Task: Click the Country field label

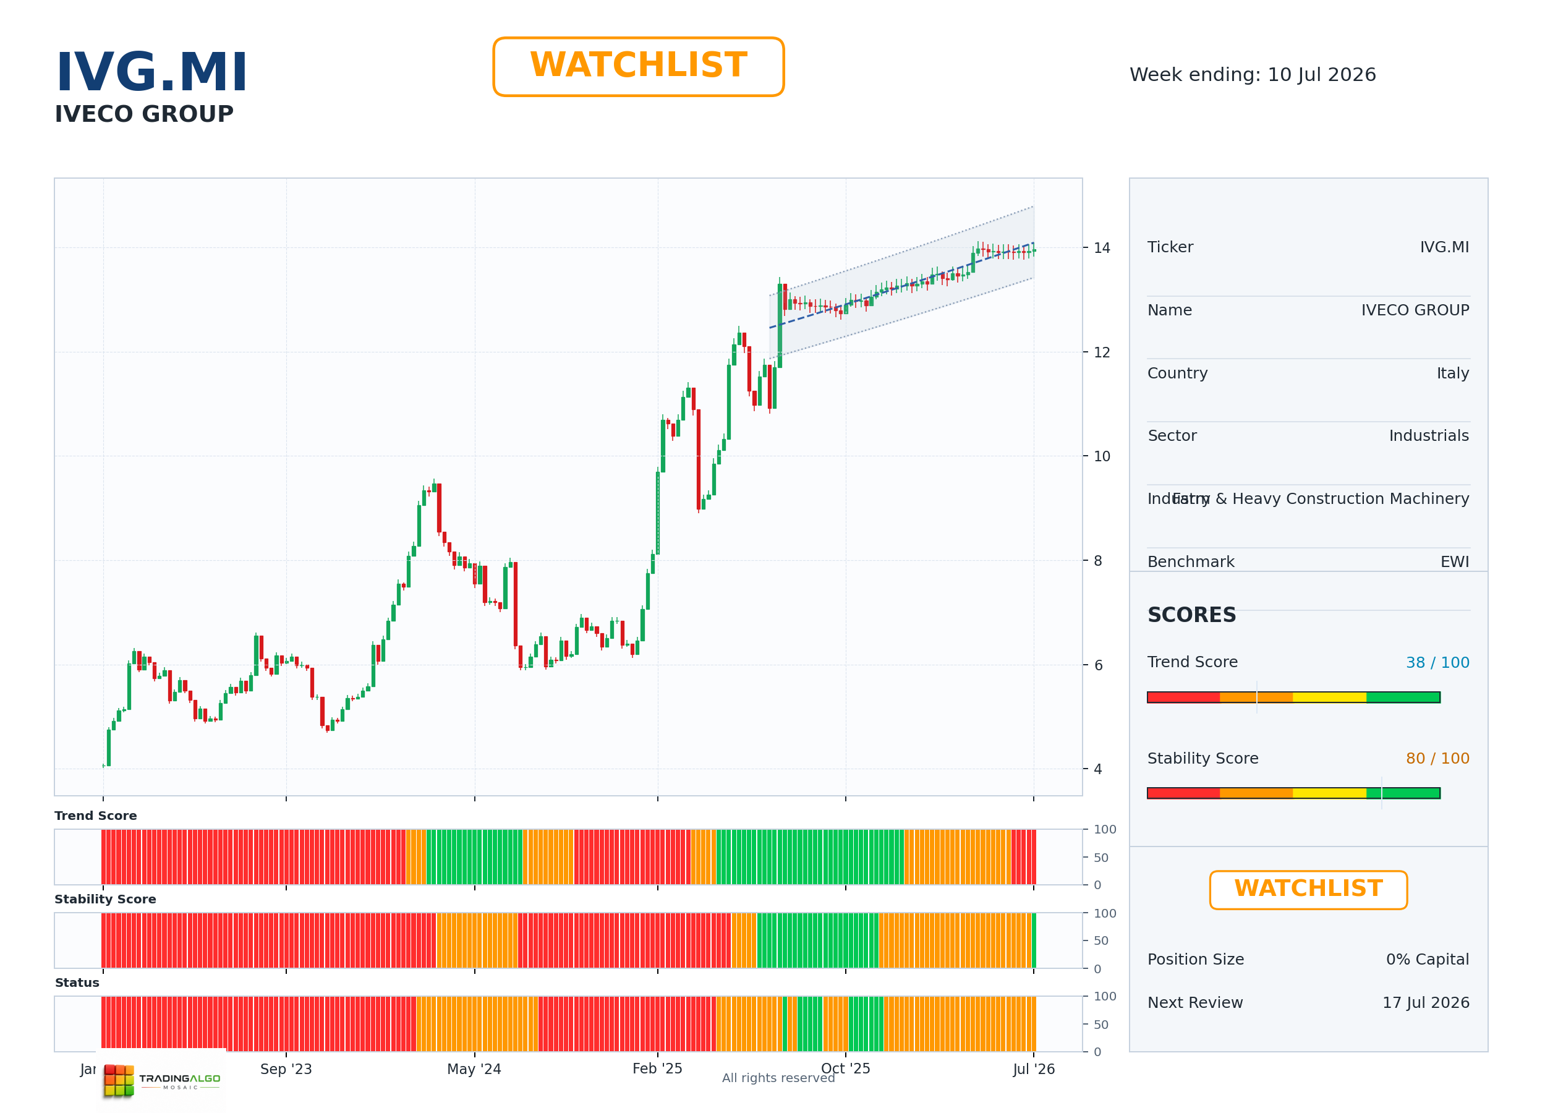Action: pos(1177,373)
